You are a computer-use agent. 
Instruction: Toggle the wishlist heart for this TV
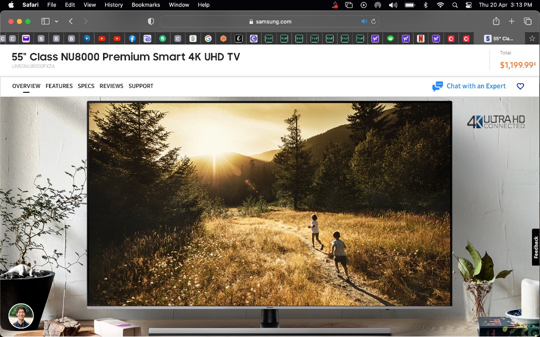pos(520,86)
